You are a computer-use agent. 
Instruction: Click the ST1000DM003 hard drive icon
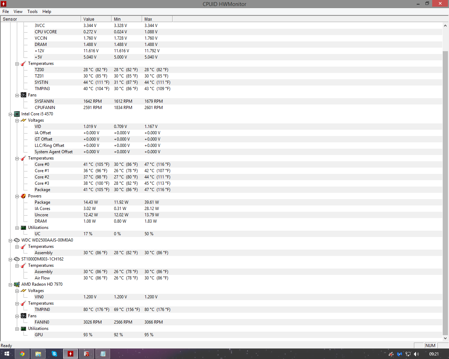point(17,259)
